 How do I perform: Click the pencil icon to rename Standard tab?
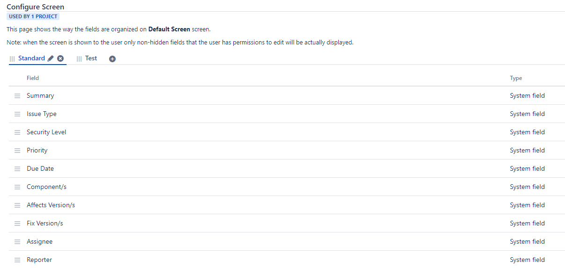click(x=51, y=58)
